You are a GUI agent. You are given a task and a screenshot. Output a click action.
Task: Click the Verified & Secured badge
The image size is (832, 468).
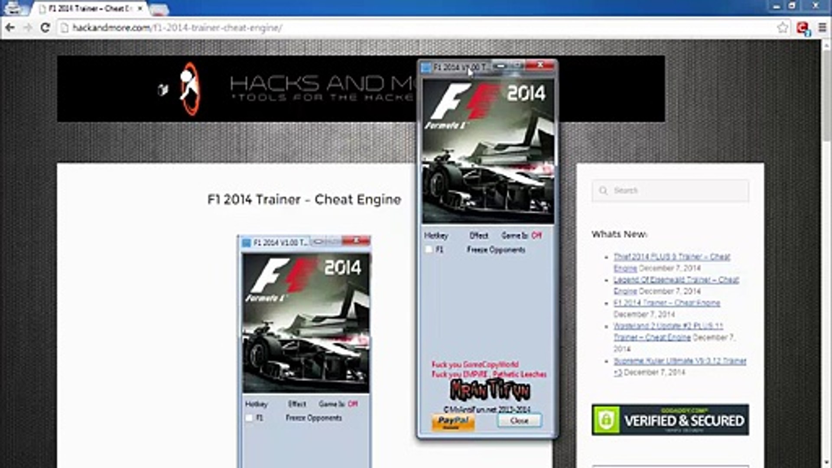tap(670, 420)
